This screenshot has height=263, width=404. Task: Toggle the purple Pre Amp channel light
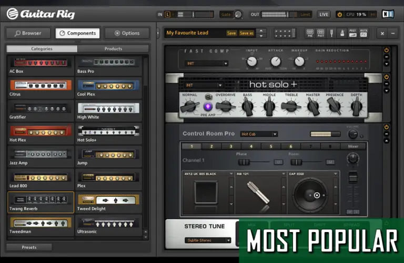[x=208, y=106]
